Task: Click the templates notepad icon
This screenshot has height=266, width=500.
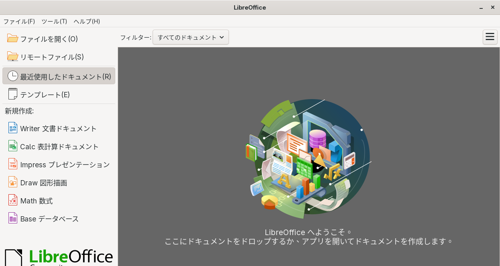Action: 13,94
